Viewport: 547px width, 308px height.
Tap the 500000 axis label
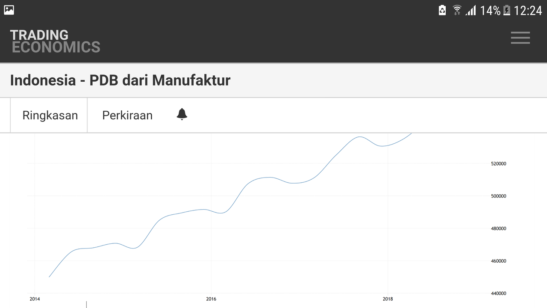499,196
